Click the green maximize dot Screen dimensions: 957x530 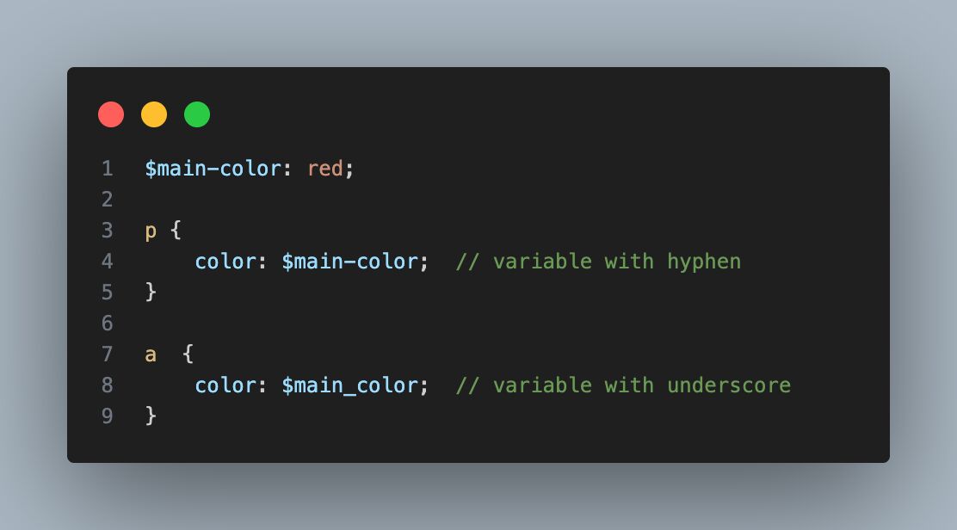tap(197, 114)
